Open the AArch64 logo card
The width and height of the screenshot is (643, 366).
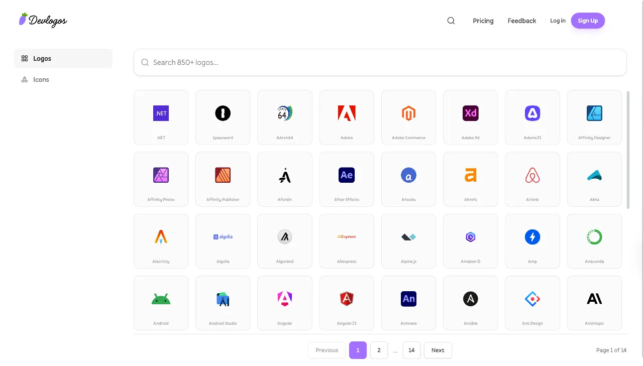pos(285,117)
